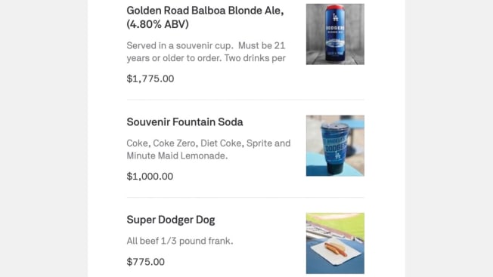Click the $1,000.00 soda price
Screen dimensions: 493x277
(150, 177)
